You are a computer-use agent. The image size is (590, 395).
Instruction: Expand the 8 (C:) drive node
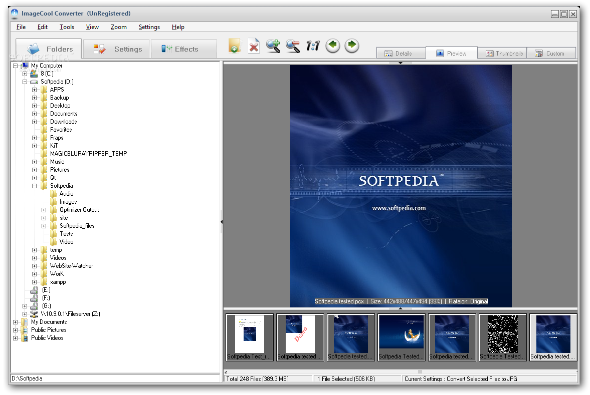[x=25, y=74]
